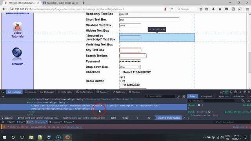Select the tbody breadcrumb
This screenshot has width=251, height=141.
coord(125,118)
